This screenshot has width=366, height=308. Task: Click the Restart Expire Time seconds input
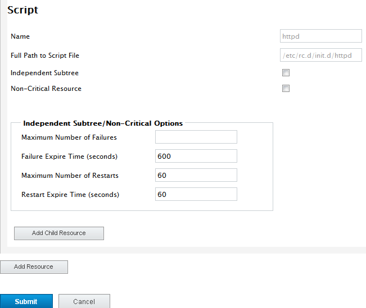[196, 194]
